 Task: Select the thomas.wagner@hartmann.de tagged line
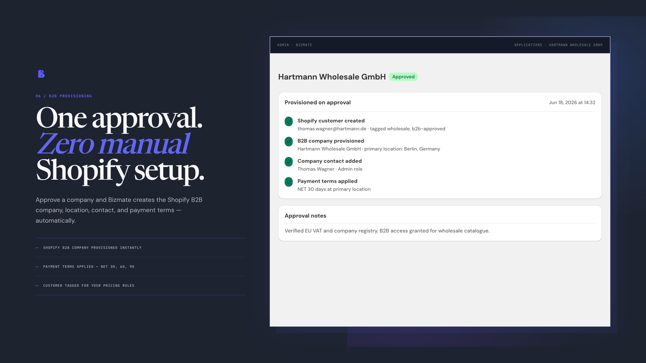click(371, 129)
